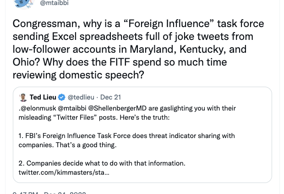Open the Ted Lieu display name

[43, 97]
